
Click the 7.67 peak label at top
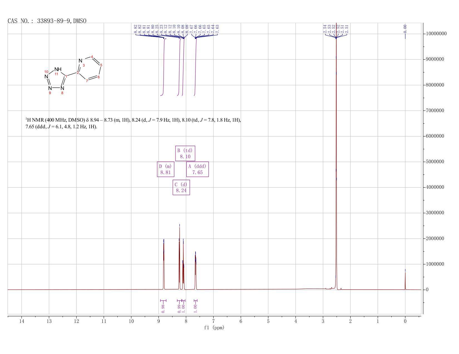(x=191, y=29)
